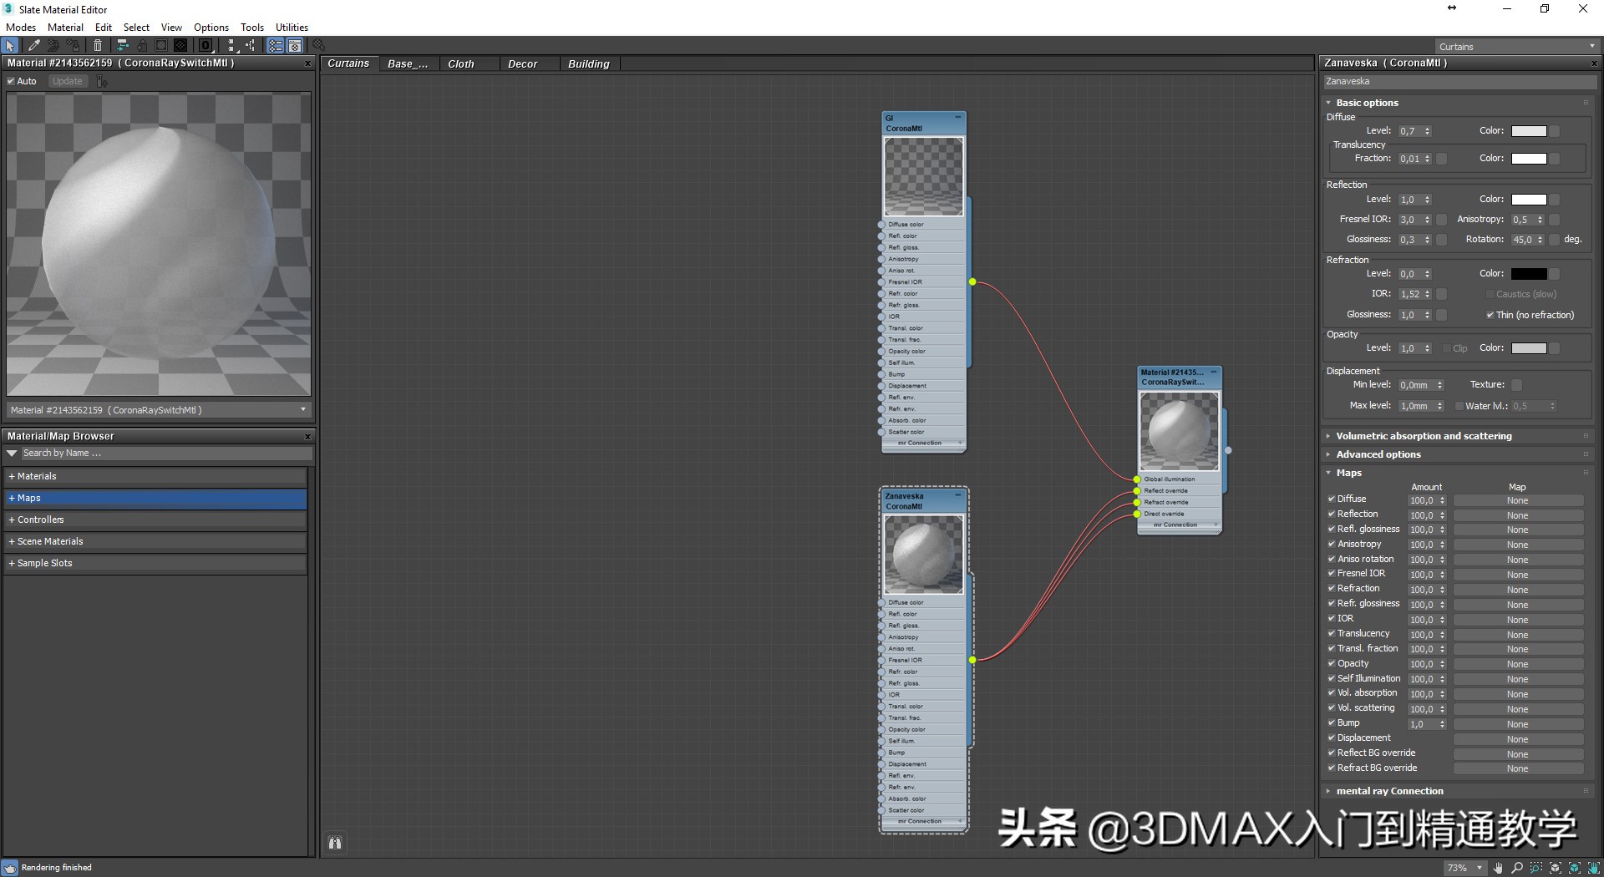This screenshot has height=877, width=1604.
Task: Uncheck the Bump map checkbox in Maps rollout
Action: tap(1332, 723)
